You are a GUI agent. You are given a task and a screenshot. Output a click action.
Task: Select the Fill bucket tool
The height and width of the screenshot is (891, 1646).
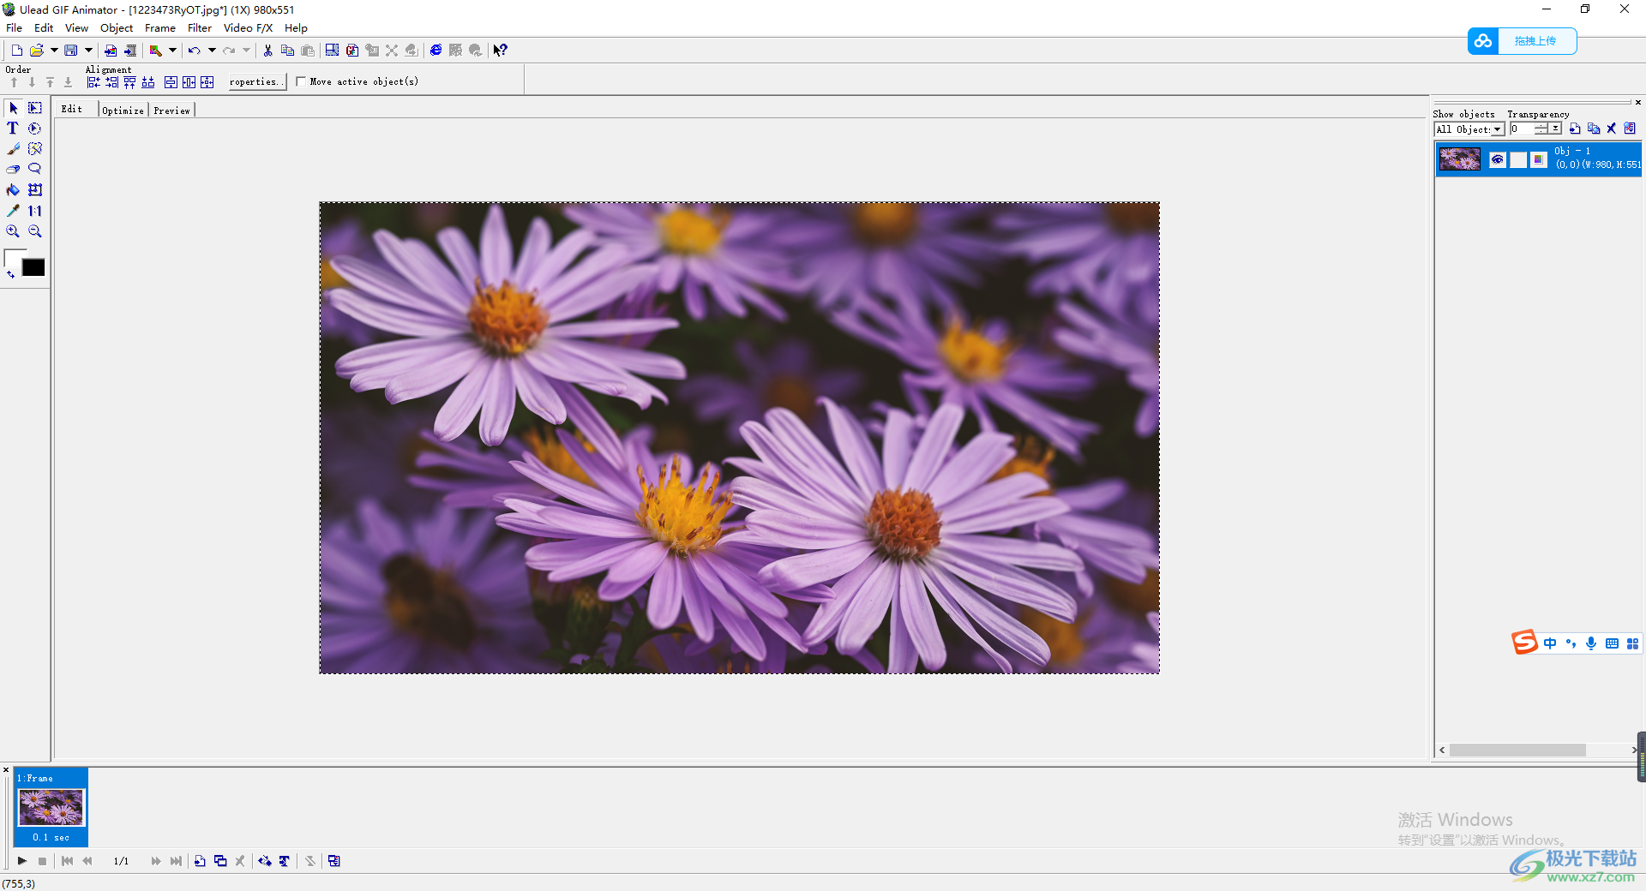click(x=13, y=190)
